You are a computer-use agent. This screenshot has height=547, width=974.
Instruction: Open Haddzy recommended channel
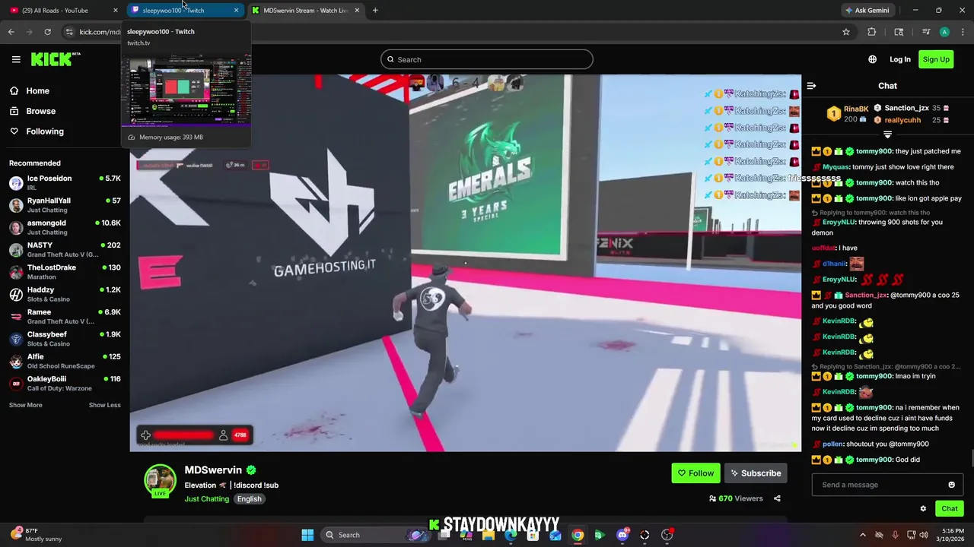click(65, 294)
